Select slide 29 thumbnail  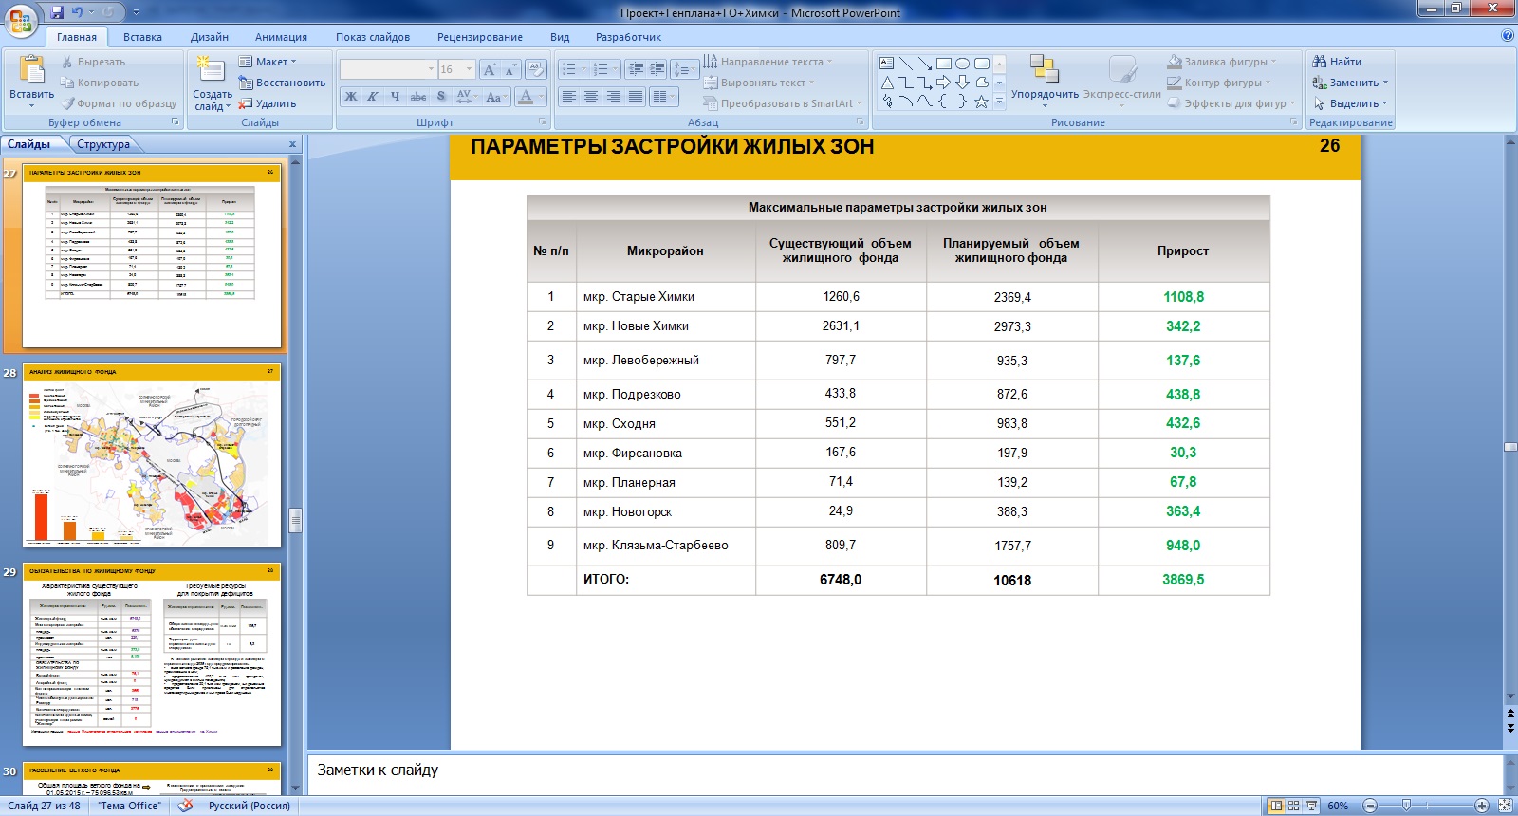tap(152, 655)
